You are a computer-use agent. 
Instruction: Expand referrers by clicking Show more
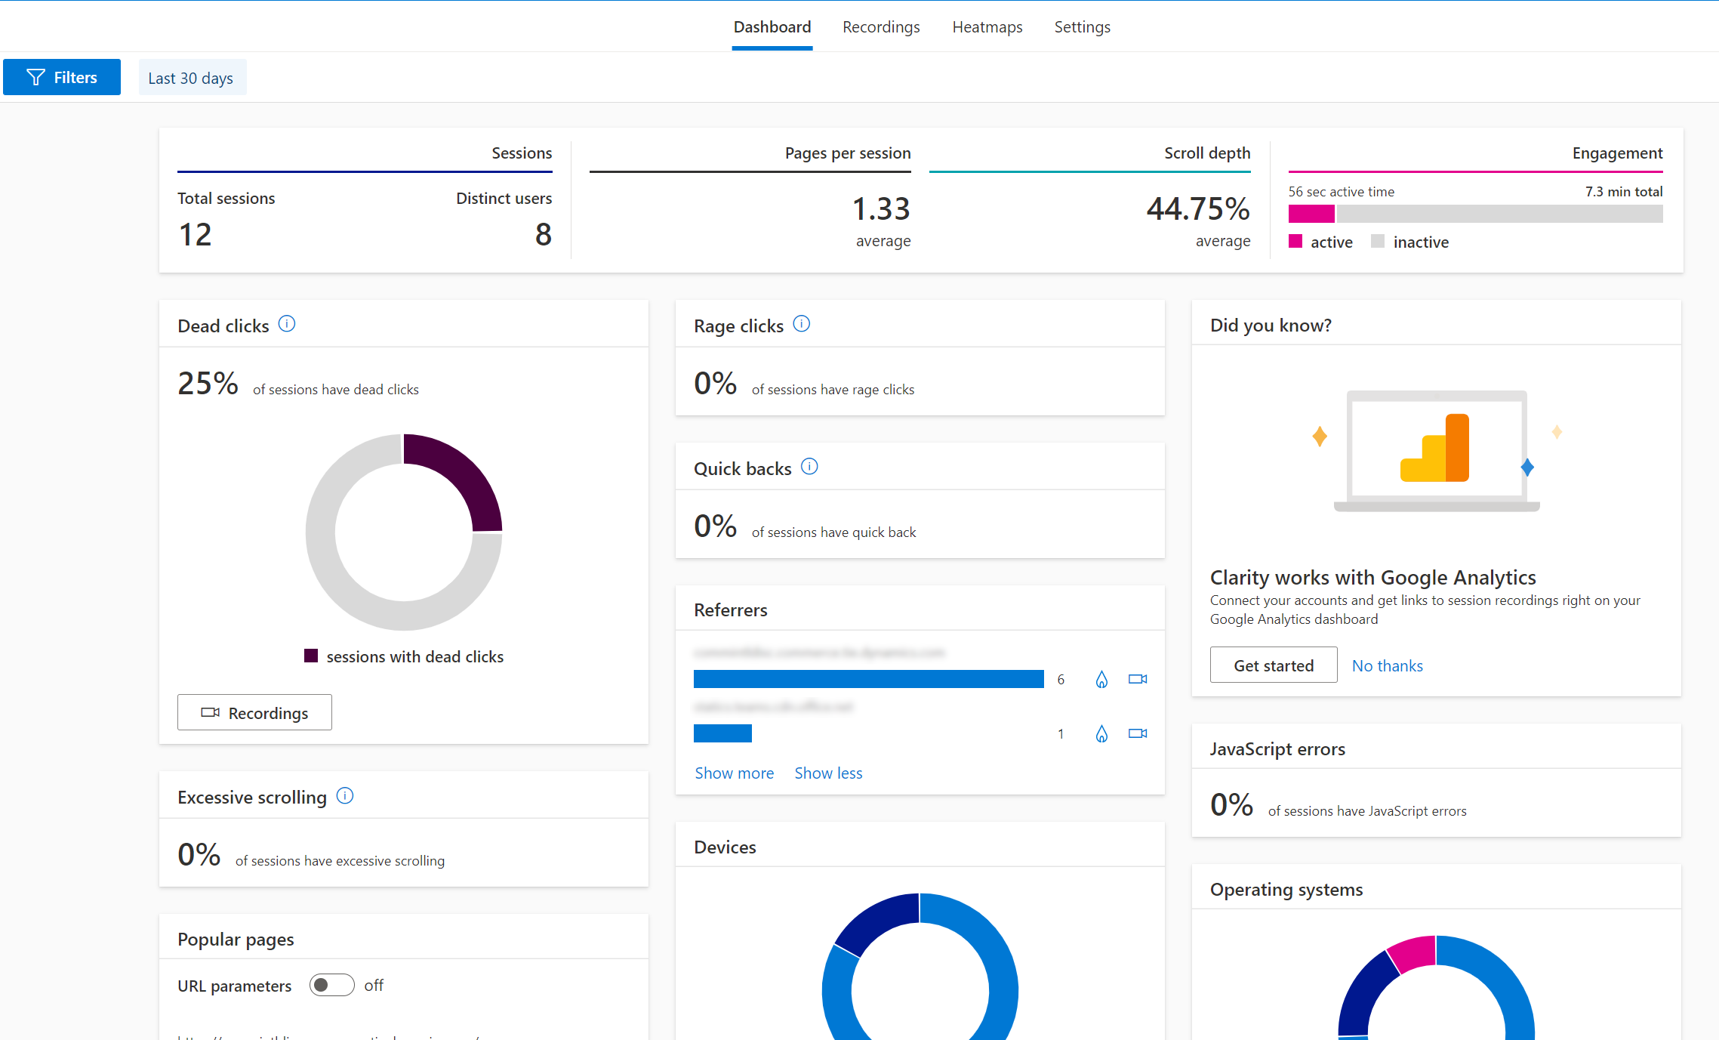pyautogui.click(x=733, y=773)
